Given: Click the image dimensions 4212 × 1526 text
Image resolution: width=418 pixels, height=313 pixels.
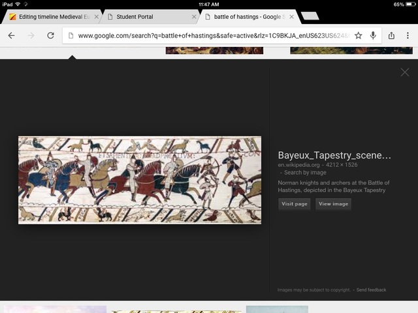Looking at the screenshot, I should pos(342,165).
